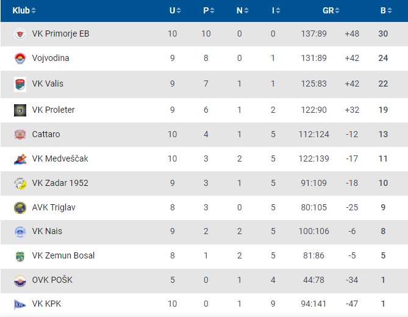
Task: Open the VK Zemun Bosal team name
Action: [63, 255]
